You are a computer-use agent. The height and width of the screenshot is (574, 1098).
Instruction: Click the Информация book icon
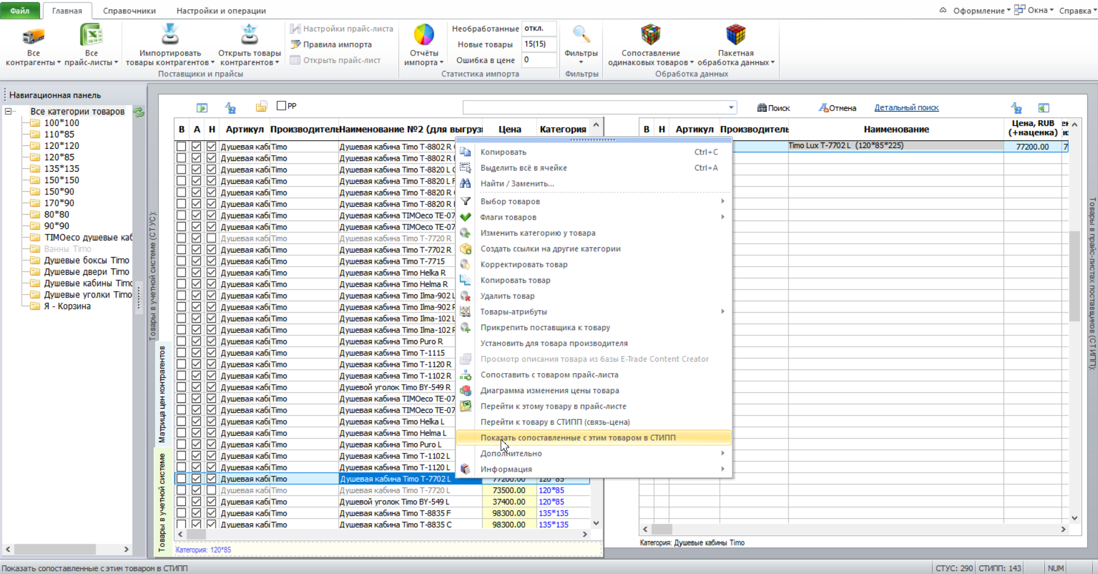click(x=466, y=469)
